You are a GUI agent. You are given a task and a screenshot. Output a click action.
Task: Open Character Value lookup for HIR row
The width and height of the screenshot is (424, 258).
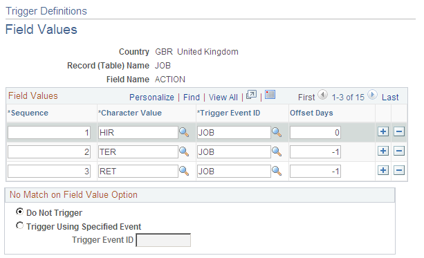(184, 132)
